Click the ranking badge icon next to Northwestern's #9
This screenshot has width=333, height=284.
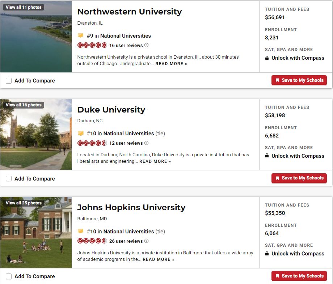[x=81, y=35]
